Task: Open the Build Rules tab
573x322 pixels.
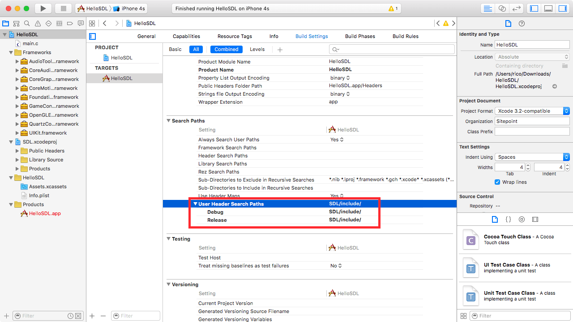Action: pyautogui.click(x=405, y=36)
